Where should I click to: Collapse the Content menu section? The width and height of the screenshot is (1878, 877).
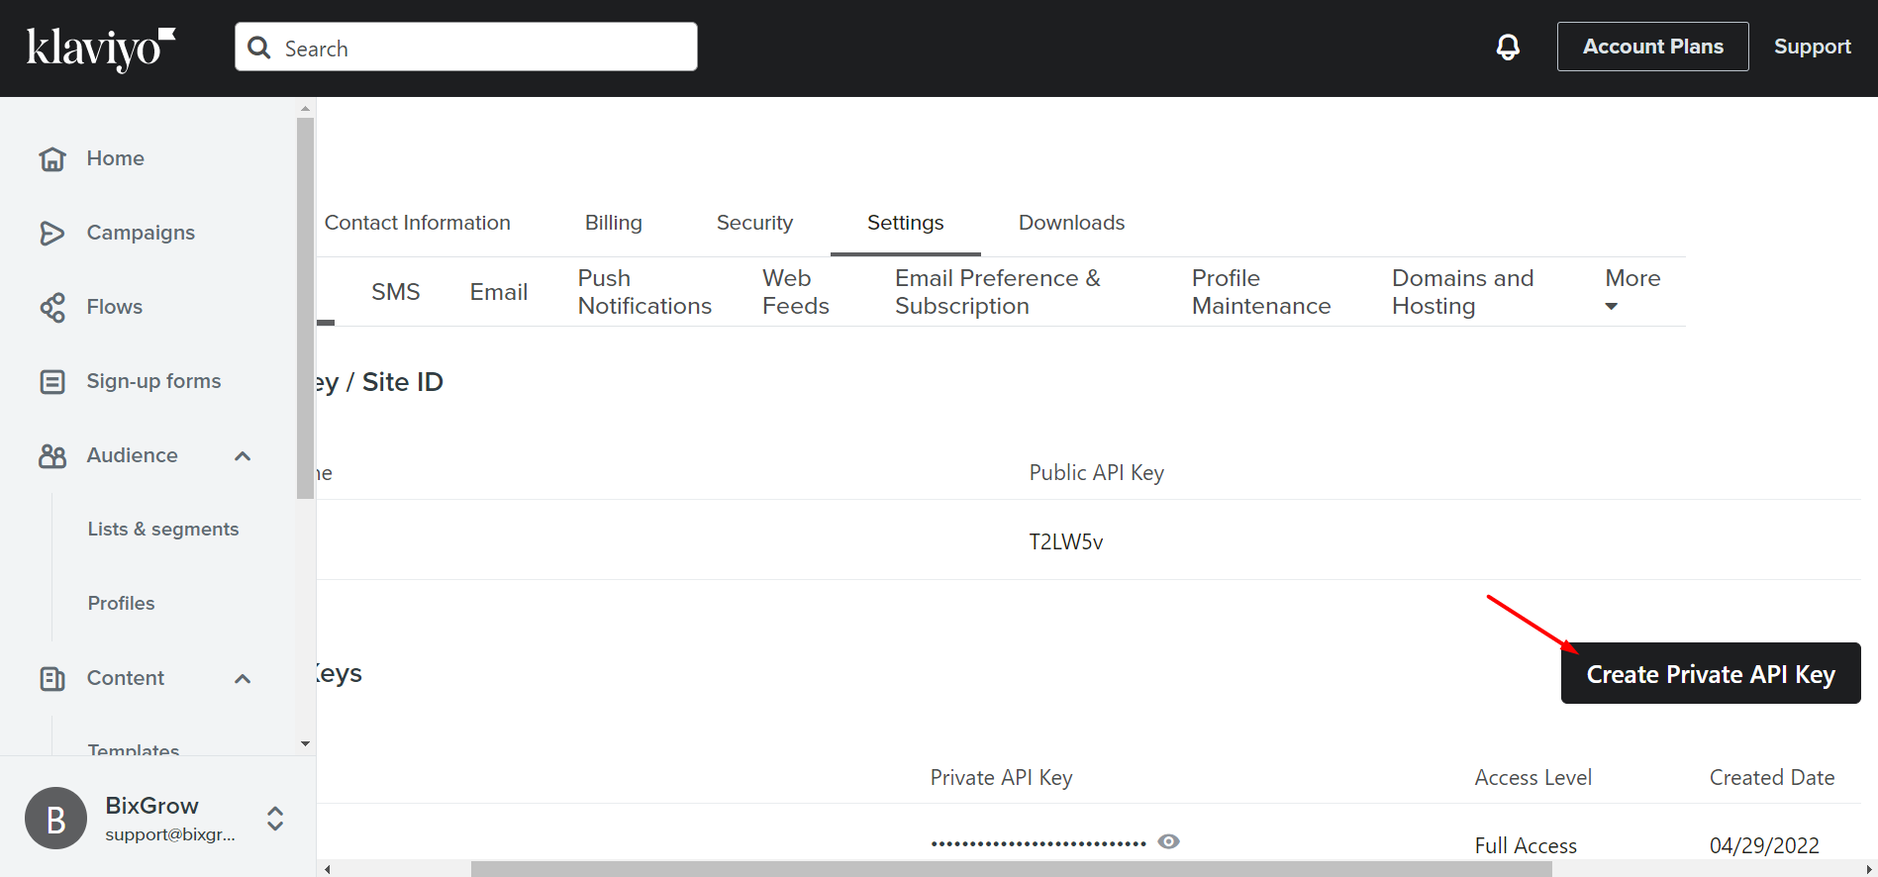pyautogui.click(x=243, y=678)
